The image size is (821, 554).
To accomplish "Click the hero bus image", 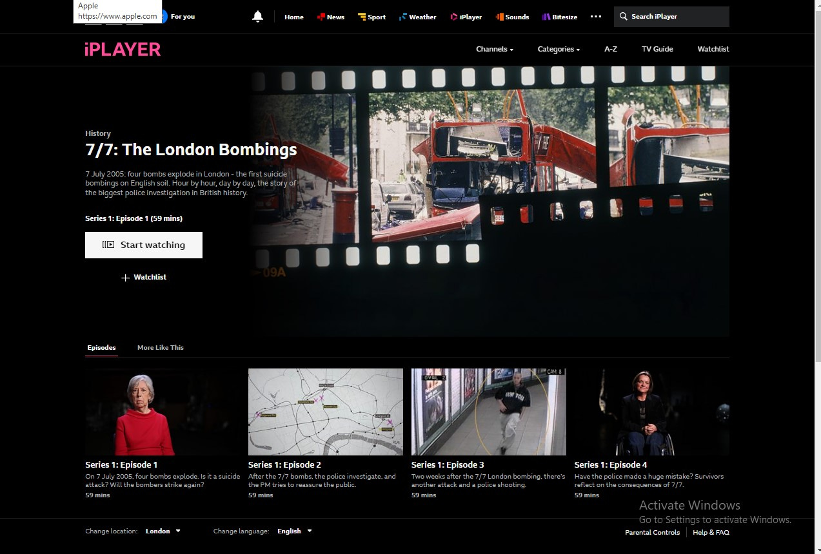I will 490,201.
